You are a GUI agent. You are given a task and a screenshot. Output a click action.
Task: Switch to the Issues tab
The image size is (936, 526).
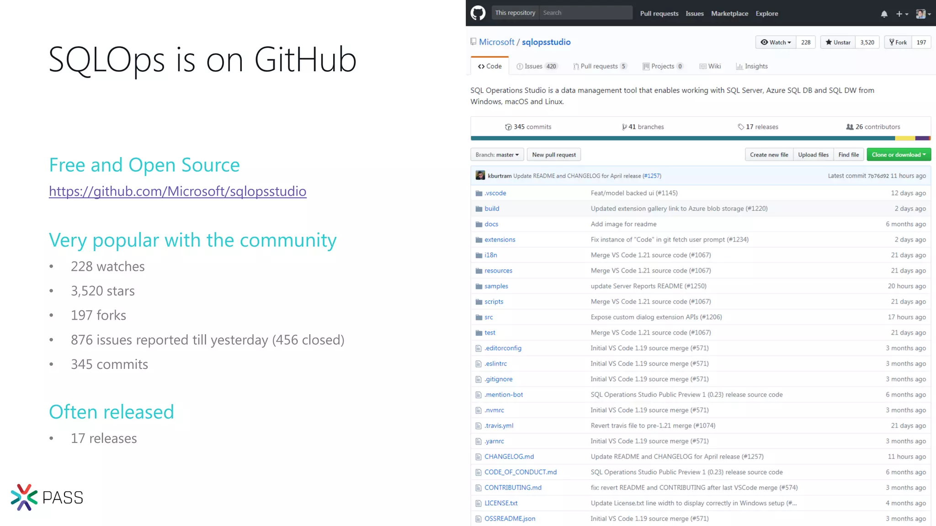click(x=537, y=66)
